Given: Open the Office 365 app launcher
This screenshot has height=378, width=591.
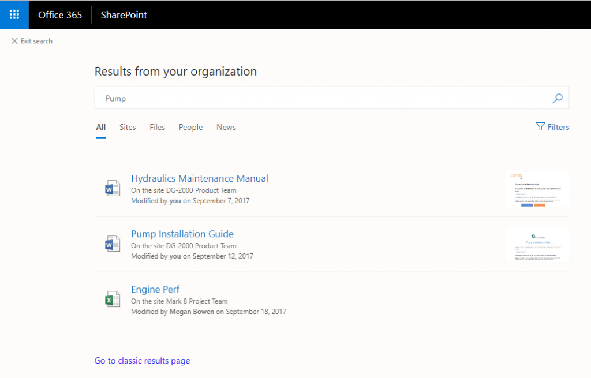Looking at the screenshot, I should click(x=14, y=14).
